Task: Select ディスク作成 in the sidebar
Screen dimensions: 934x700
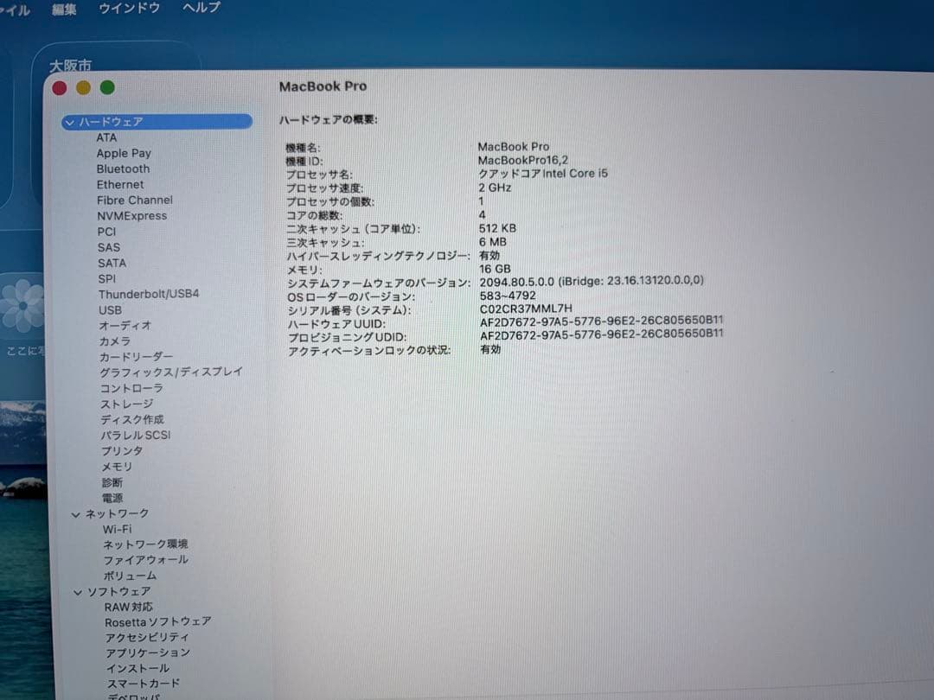Action: point(132,420)
